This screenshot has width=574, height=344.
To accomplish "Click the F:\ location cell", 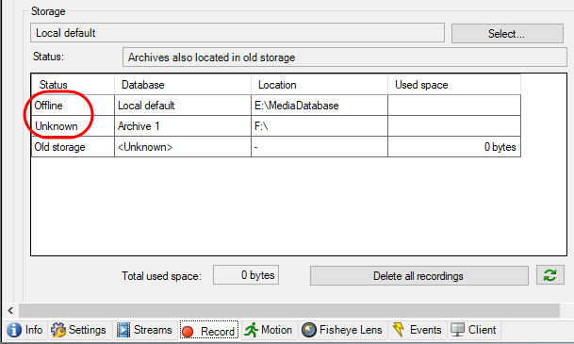I will 320,126.
